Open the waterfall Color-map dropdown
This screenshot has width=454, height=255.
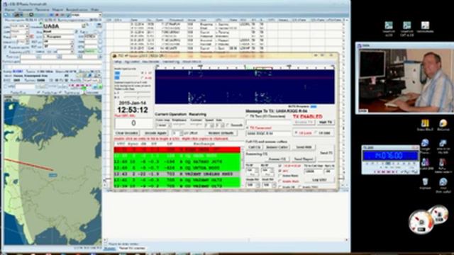click(x=164, y=125)
